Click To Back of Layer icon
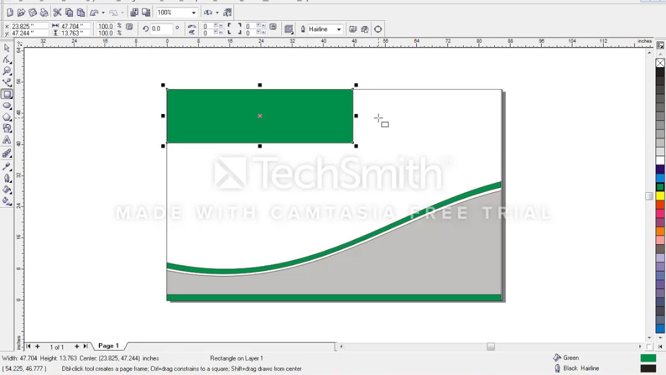 coord(364,29)
